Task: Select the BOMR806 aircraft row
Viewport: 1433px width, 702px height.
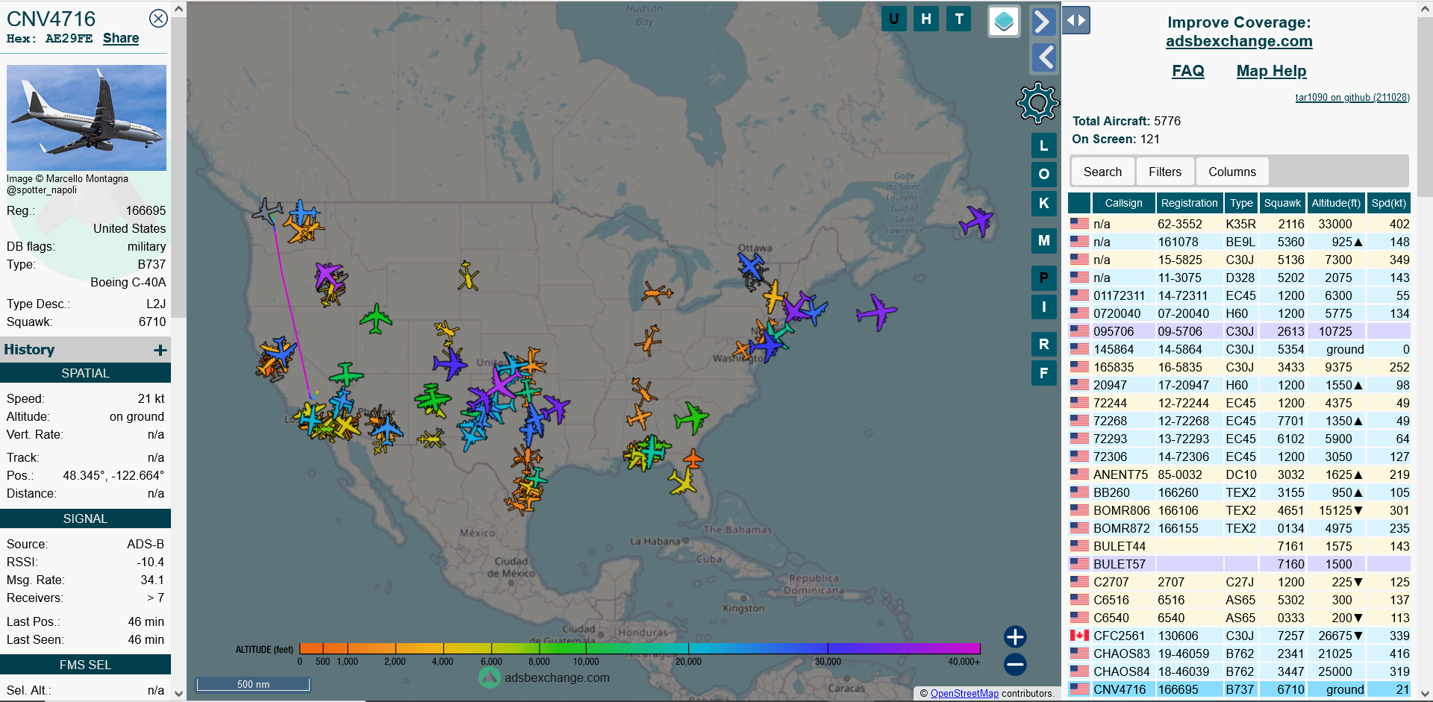Action: point(1239,510)
